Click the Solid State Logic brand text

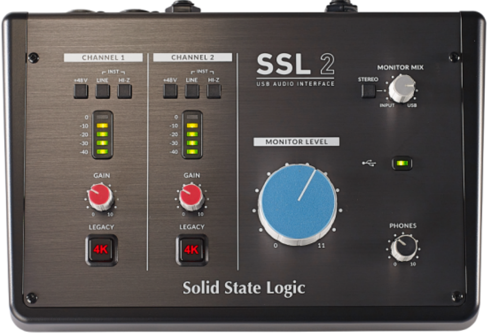click(244, 289)
